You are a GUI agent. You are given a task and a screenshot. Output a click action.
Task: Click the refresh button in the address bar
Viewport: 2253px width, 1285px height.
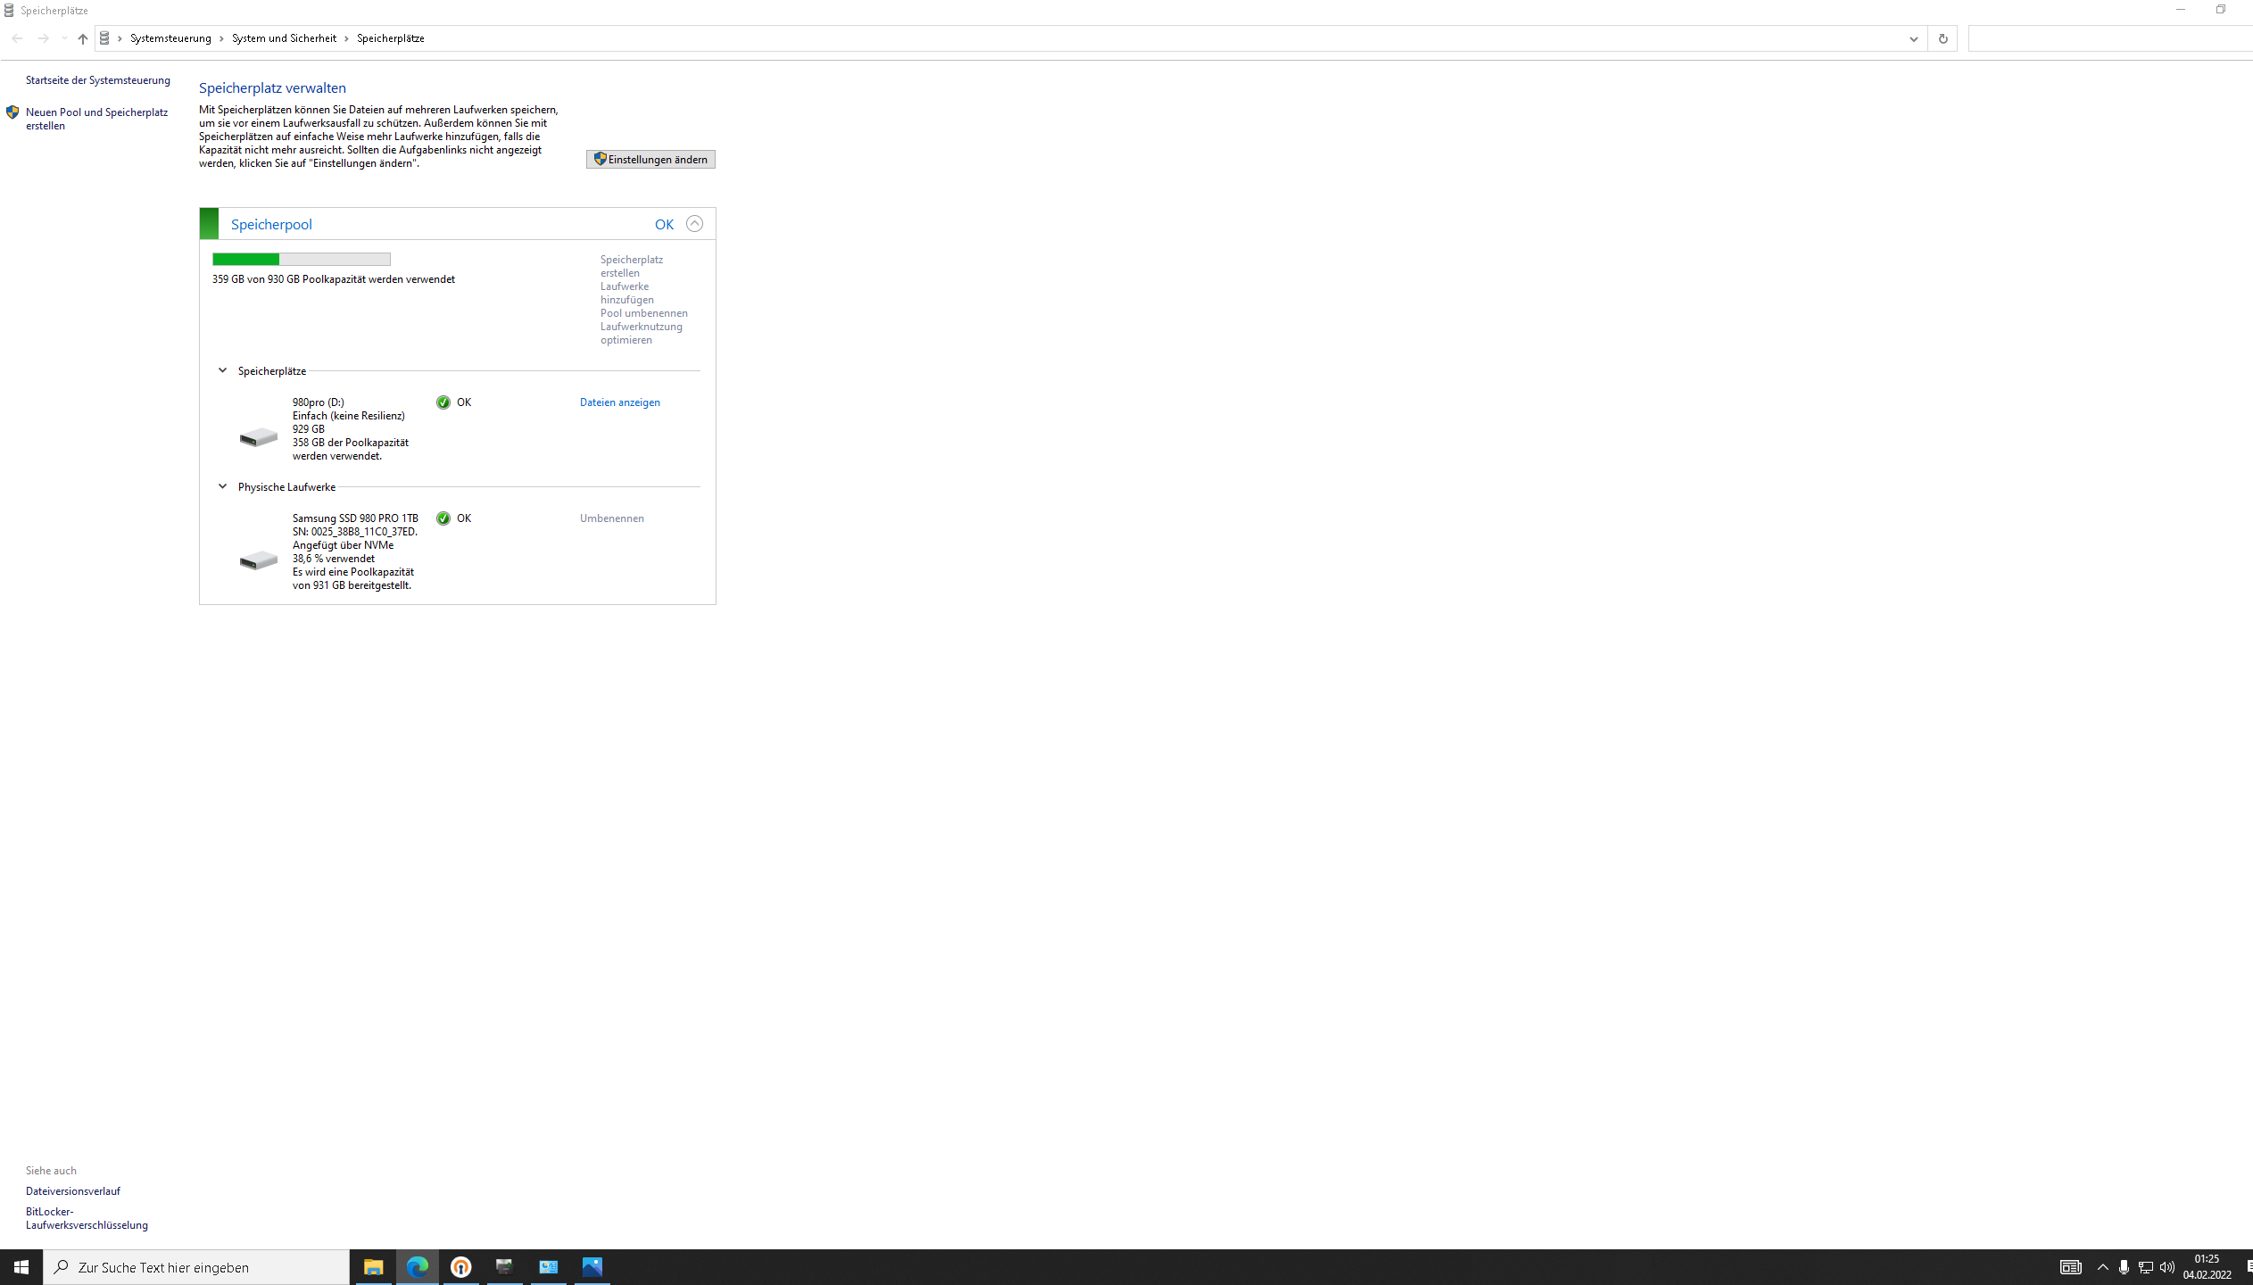[1942, 38]
